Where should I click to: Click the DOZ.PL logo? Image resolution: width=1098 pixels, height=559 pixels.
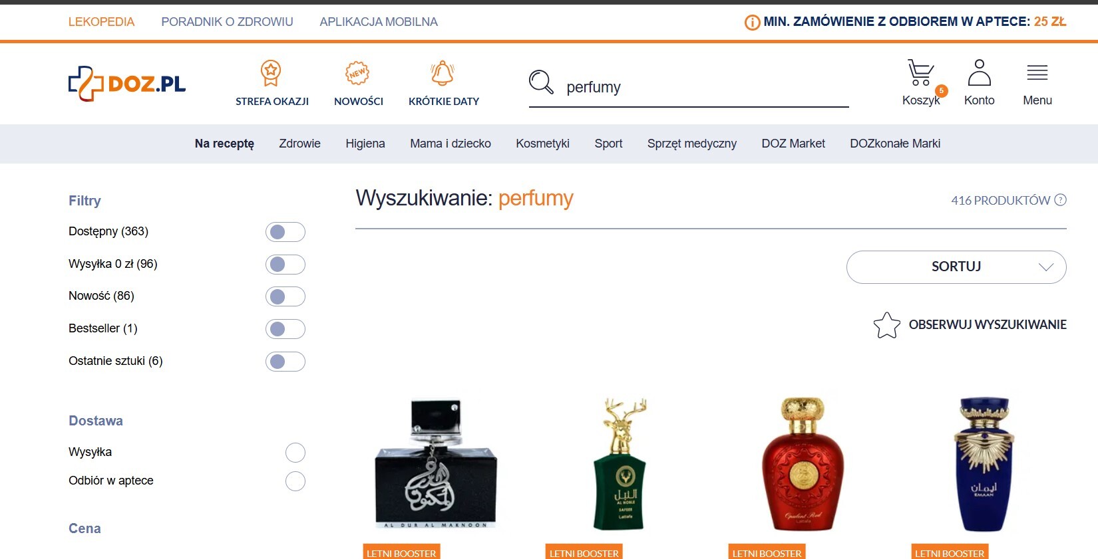pos(127,84)
